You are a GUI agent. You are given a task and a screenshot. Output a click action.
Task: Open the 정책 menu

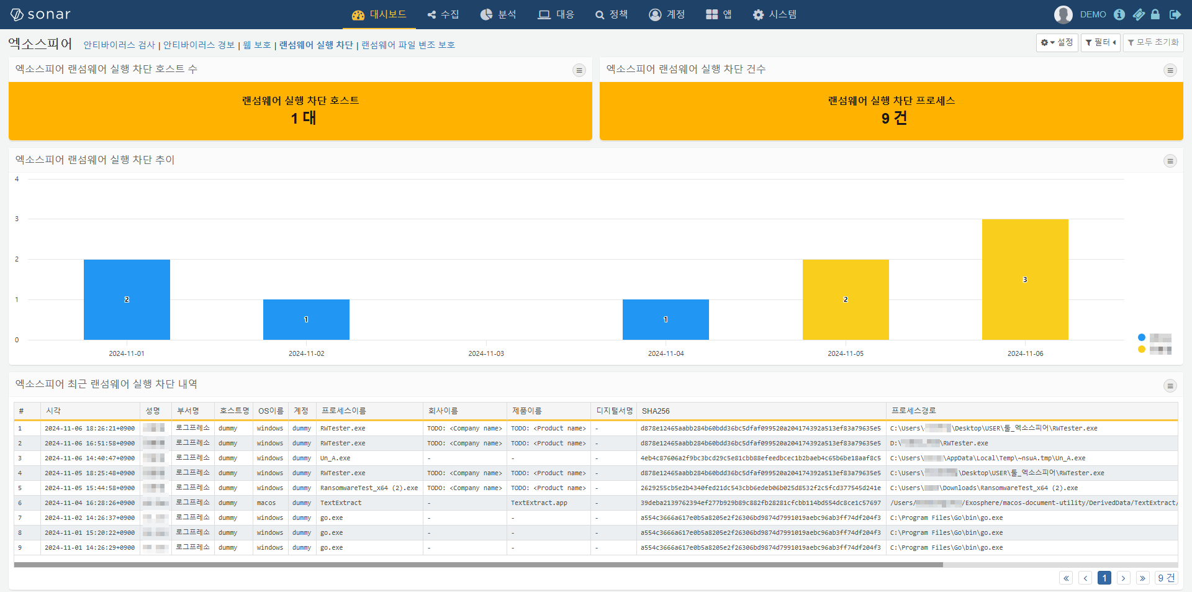pos(612,14)
